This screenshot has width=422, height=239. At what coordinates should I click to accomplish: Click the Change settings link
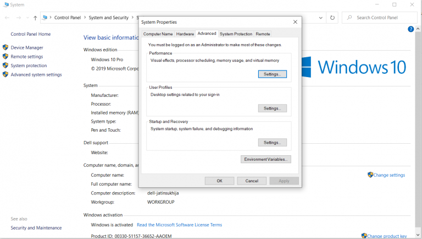[x=389, y=175]
